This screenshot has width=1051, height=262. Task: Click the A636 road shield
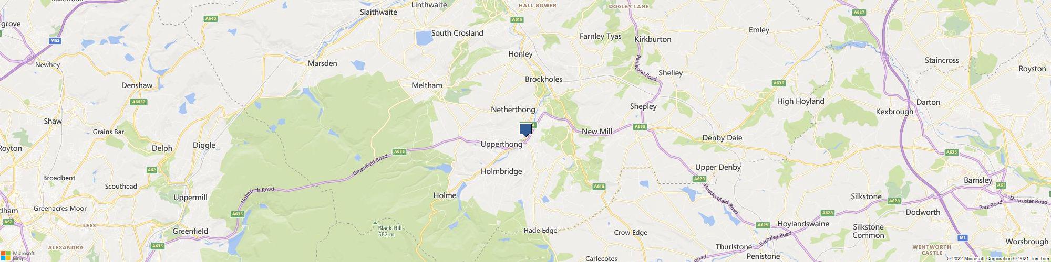click(x=779, y=83)
